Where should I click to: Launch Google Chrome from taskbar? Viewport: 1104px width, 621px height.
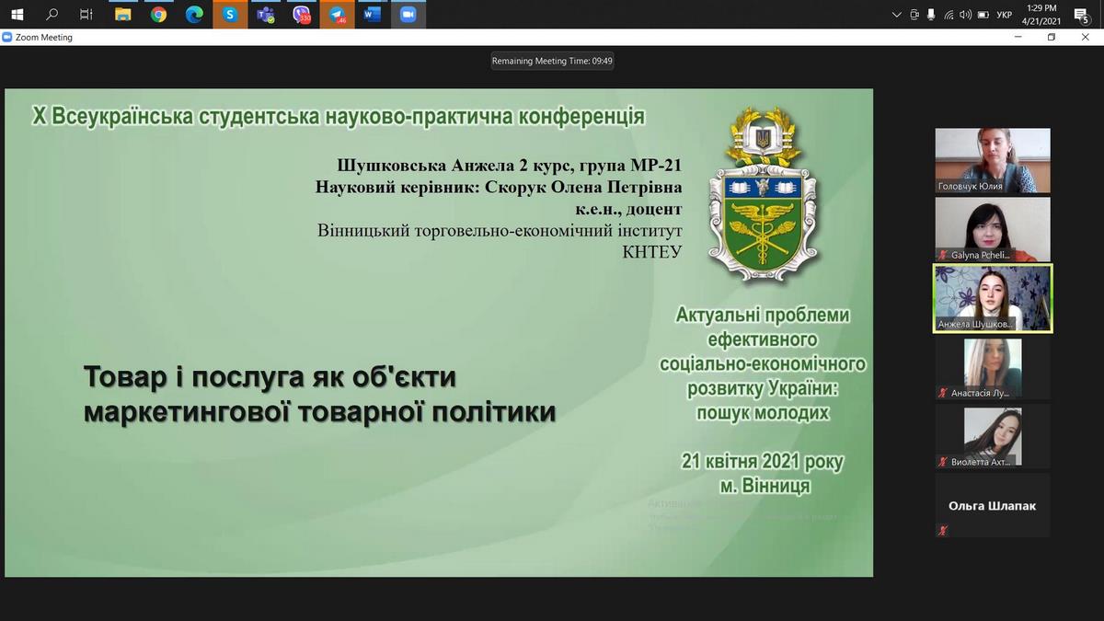[158, 14]
